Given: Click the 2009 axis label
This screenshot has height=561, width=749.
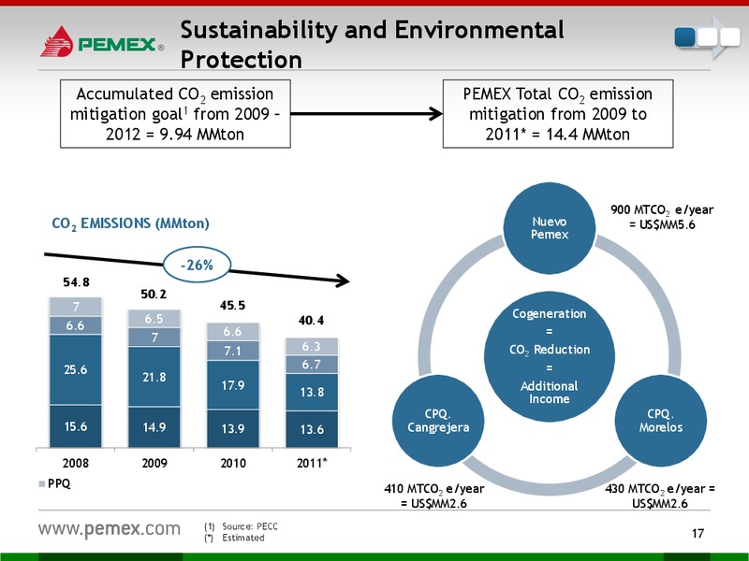Looking at the screenshot, I should click(154, 463).
